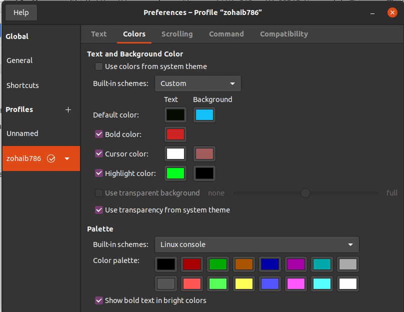Viewport: 404px width, 312px height.
Task: Enable Use colors from system theme
Action: click(99, 66)
